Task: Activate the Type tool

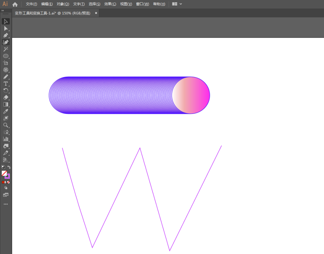Action: (6, 84)
